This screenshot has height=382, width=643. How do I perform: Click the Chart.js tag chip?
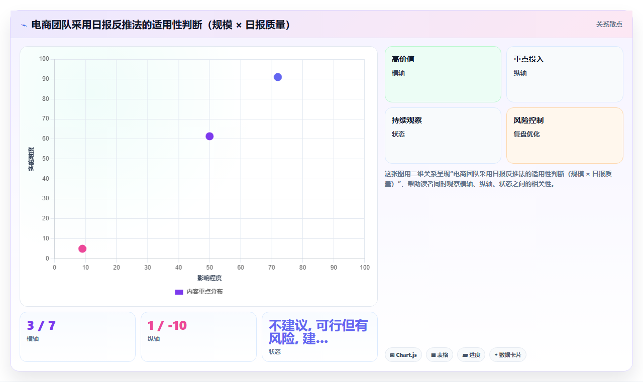tap(403, 355)
